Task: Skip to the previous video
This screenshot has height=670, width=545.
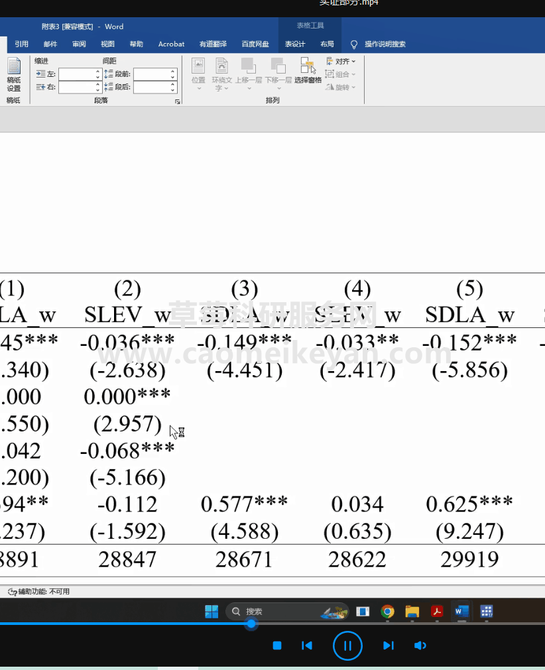Action: [x=307, y=645]
